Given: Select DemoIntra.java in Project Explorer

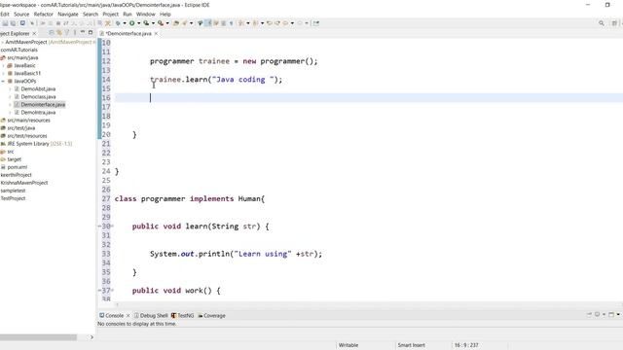Looking at the screenshot, I should [38, 113].
